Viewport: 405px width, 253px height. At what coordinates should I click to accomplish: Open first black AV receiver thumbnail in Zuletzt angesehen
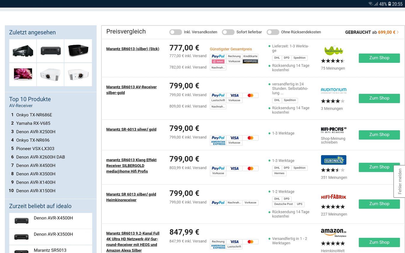(23, 51)
